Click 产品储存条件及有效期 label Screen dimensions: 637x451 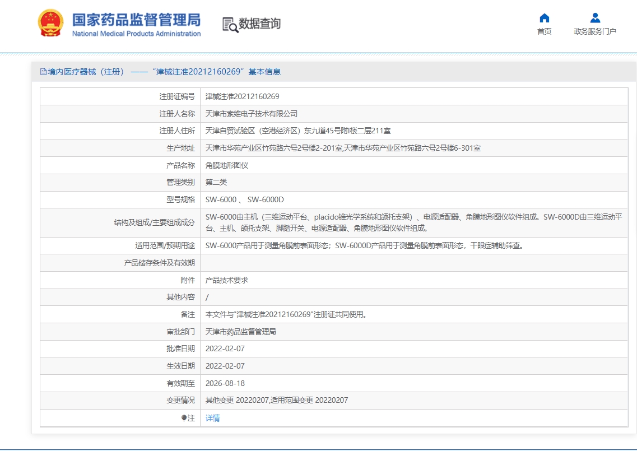[160, 263]
